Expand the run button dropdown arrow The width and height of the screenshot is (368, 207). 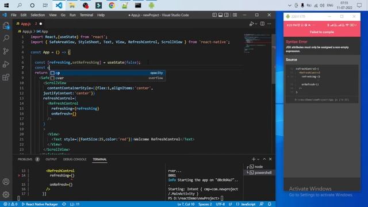(x=256, y=24)
